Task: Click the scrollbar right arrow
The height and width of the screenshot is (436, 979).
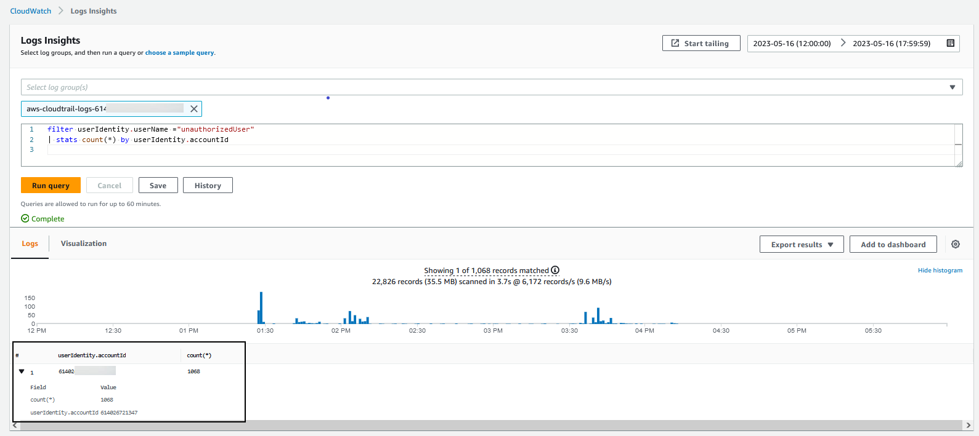Action: tap(969, 425)
